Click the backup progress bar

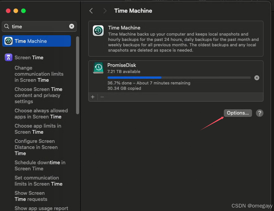179,78
